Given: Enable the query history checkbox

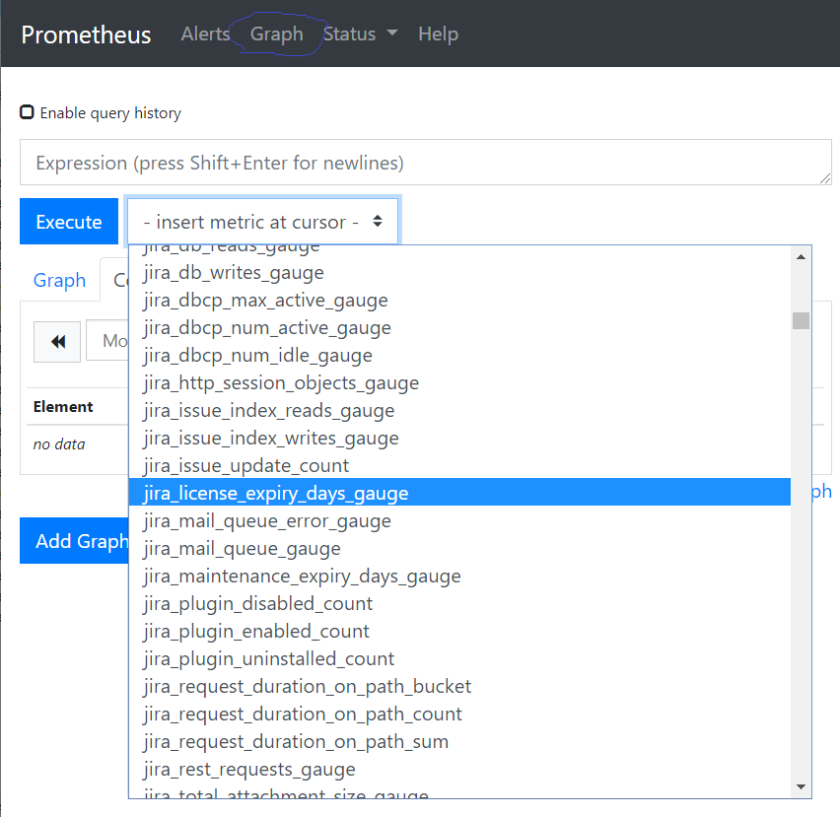Looking at the screenshot, I should click(27, 111).
